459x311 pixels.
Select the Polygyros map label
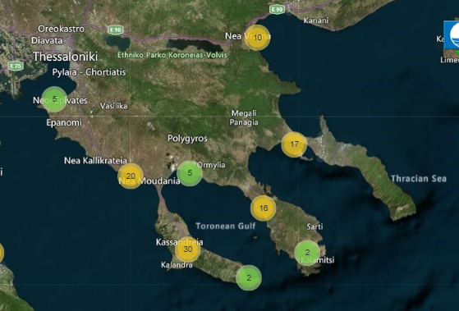(x=187, y=139)
